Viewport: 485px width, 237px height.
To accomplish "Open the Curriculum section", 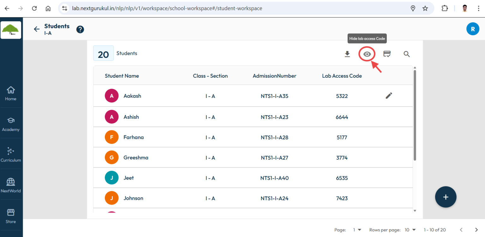I will coord(11,155).
